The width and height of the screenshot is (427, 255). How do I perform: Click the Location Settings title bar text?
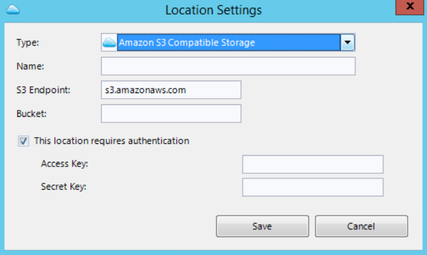(213, 10)
